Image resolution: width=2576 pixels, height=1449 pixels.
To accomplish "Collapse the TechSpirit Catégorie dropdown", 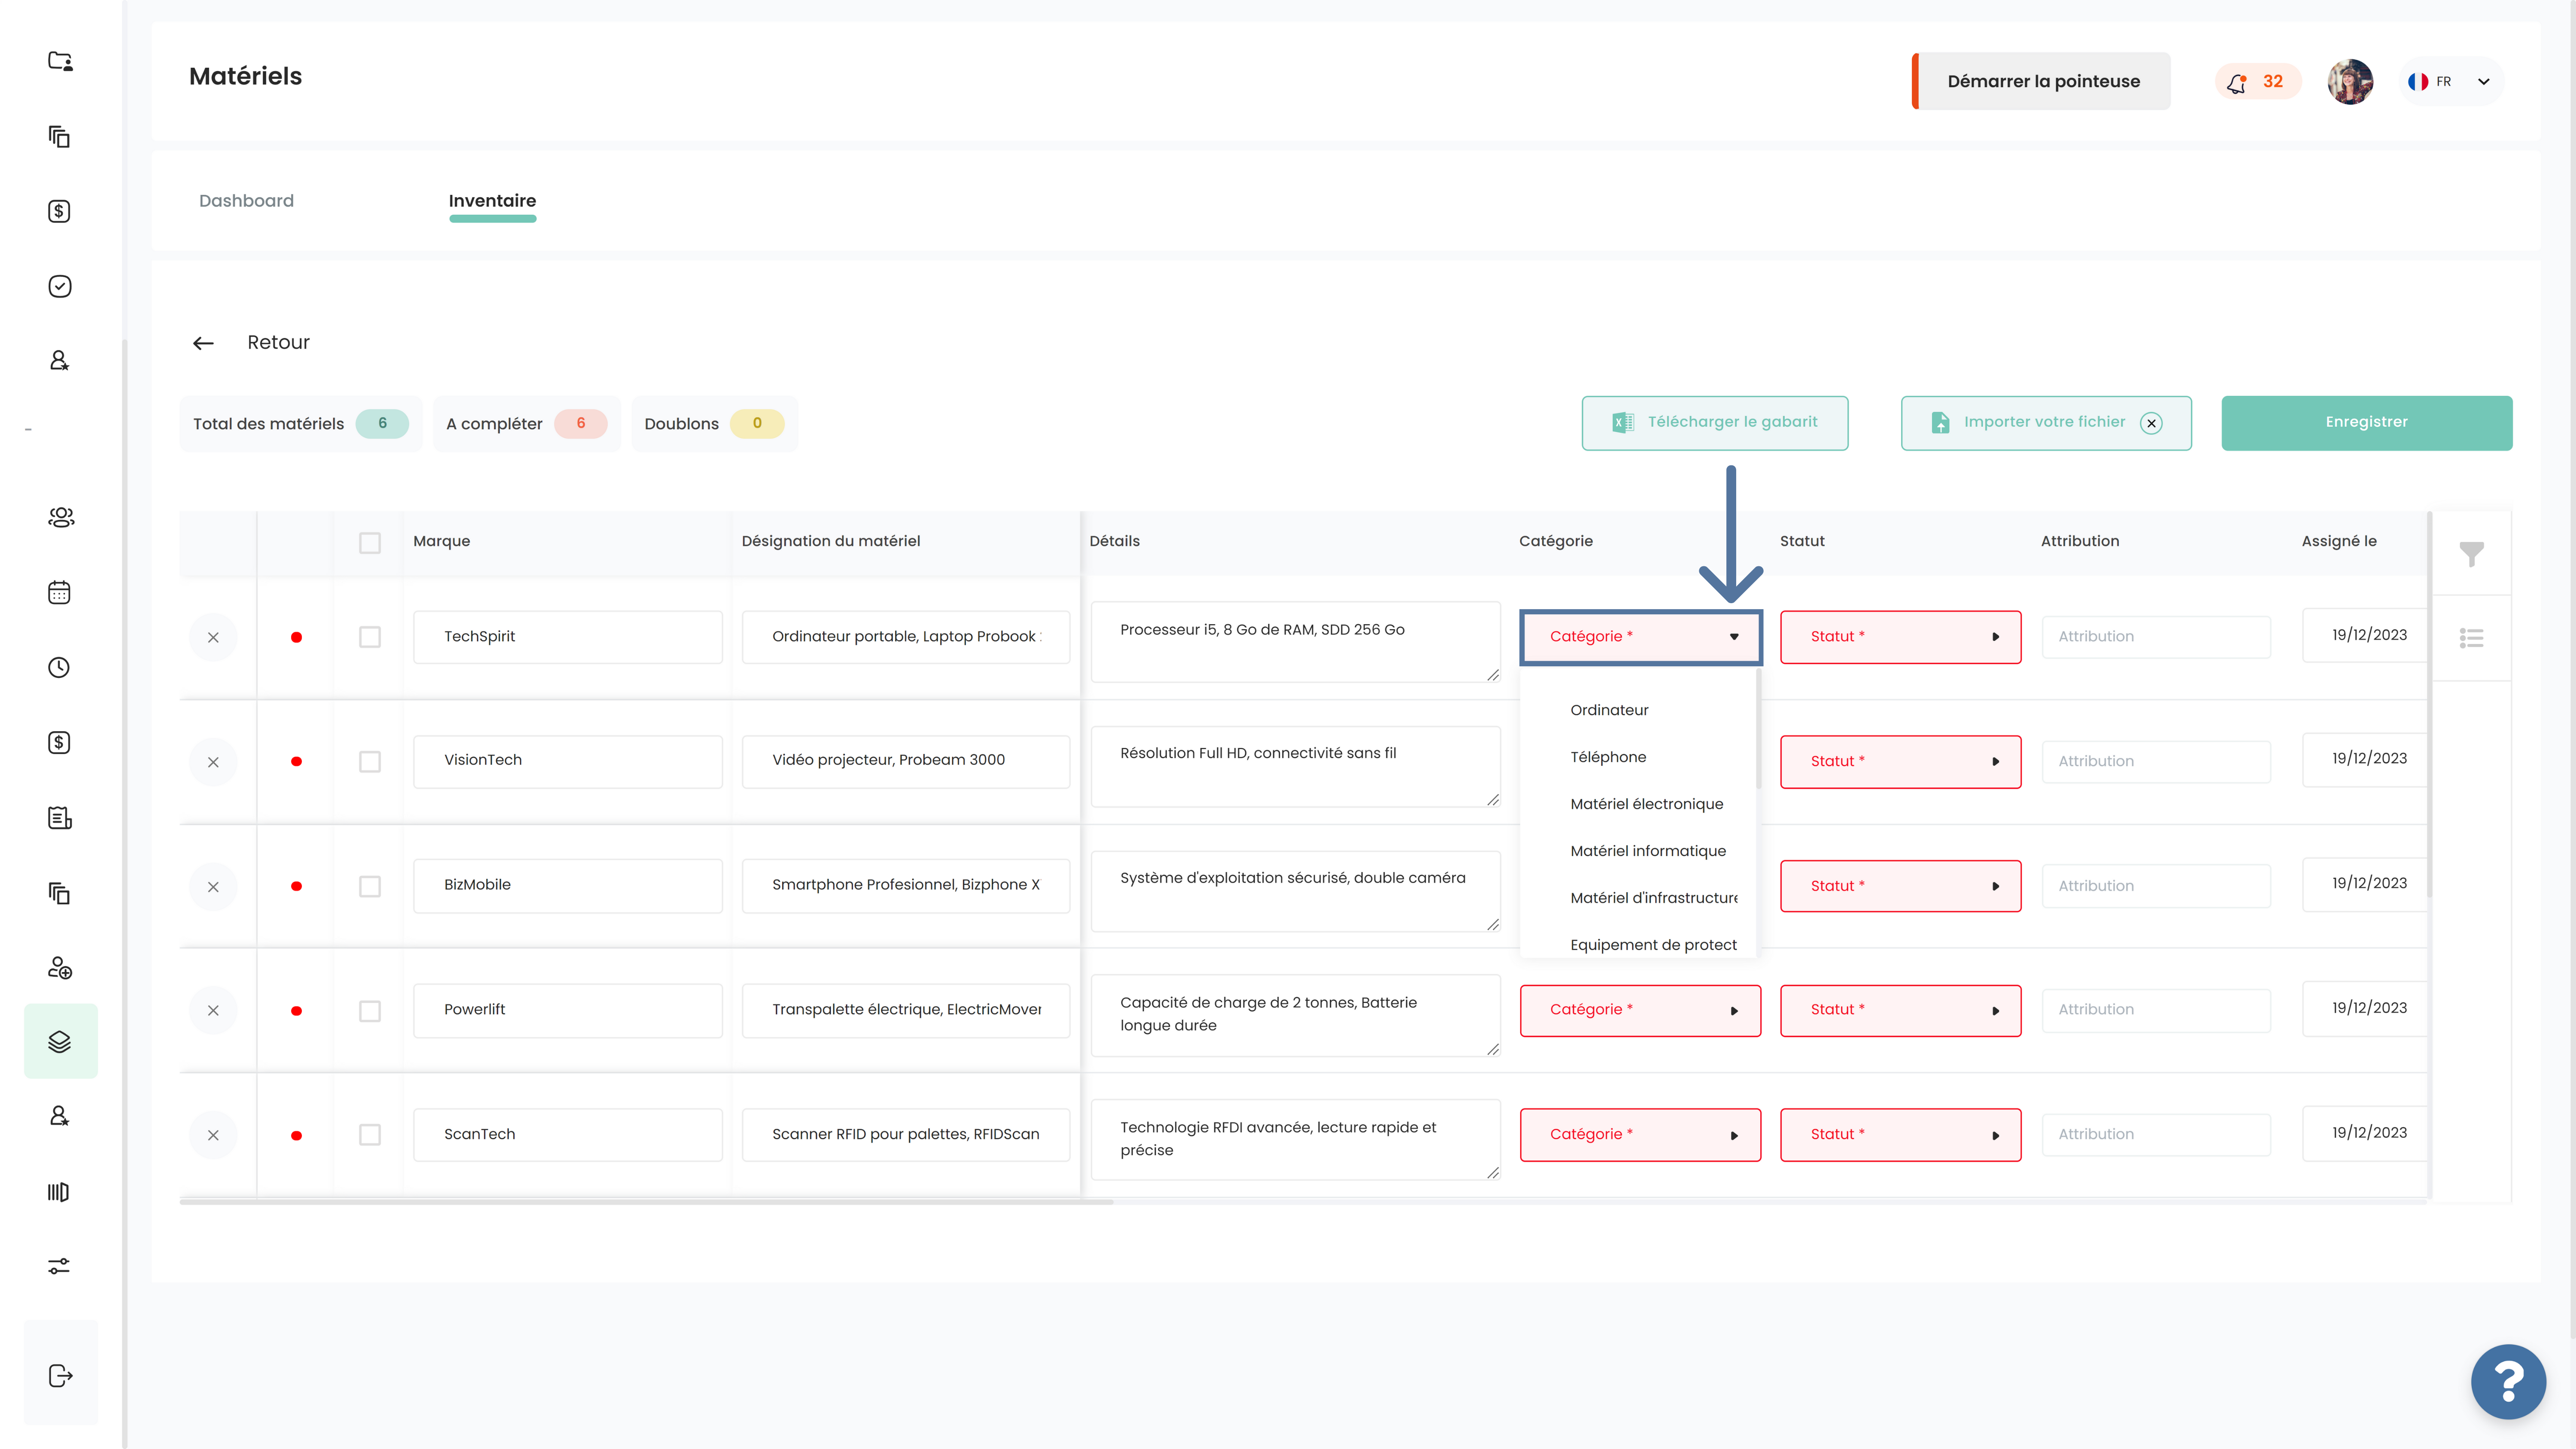I will pos(1640,637).
